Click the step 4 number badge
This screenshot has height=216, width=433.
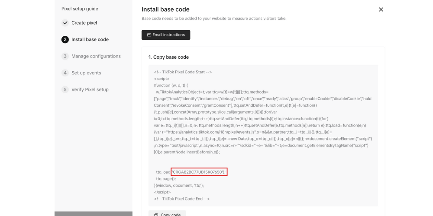point(65,73)
